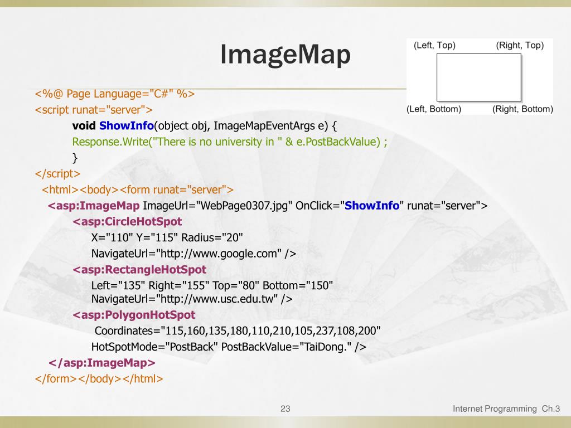Viewport: 571px width, 428px height.
Task: Select the </form></body></html> closing line
Action: [99, 379]
